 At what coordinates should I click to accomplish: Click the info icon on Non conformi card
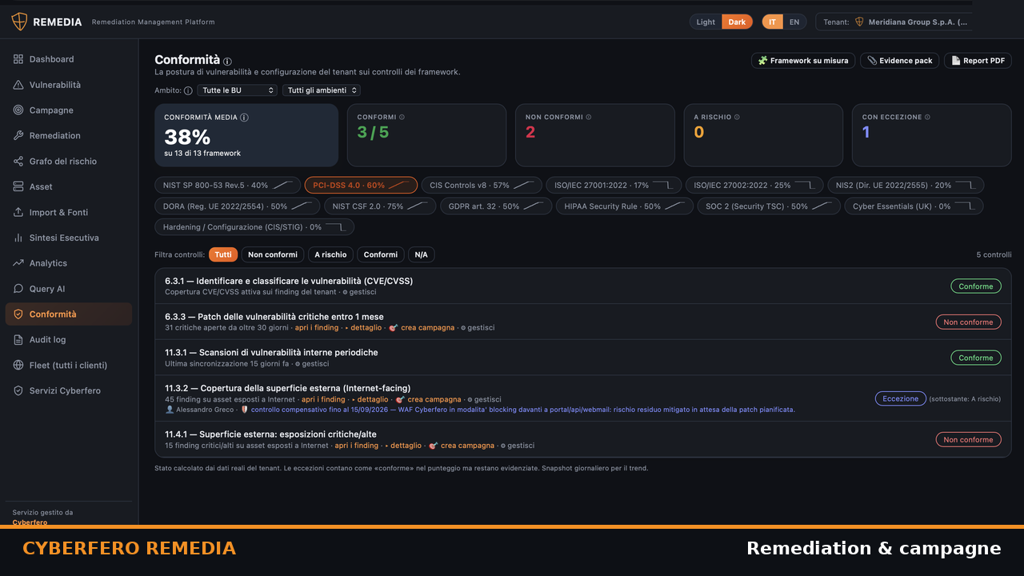pos(589,117)
